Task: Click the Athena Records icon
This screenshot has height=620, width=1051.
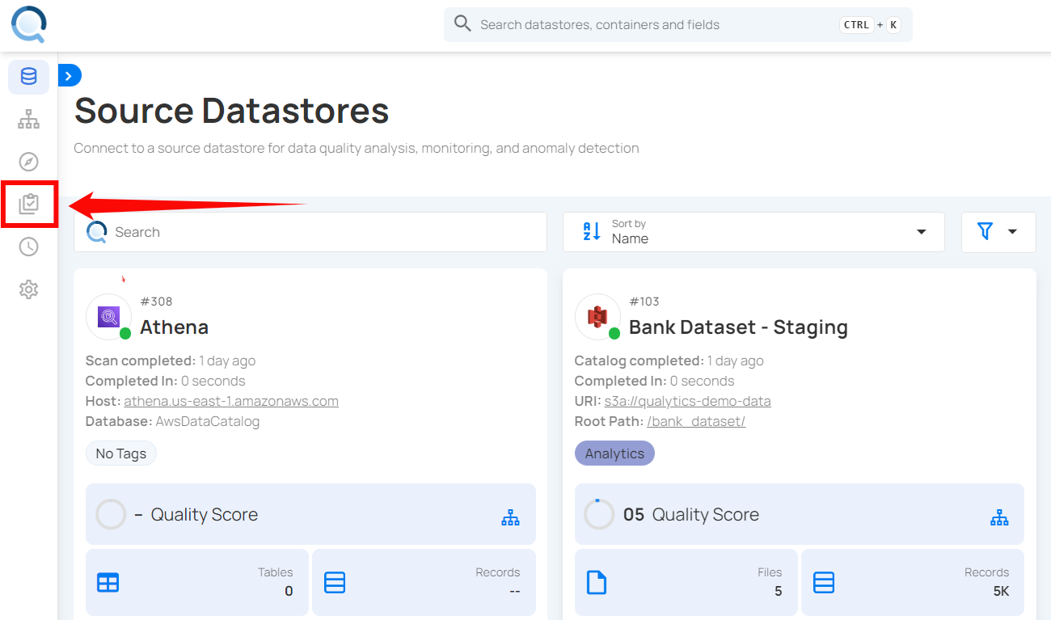Action: (x=335, y=583)
